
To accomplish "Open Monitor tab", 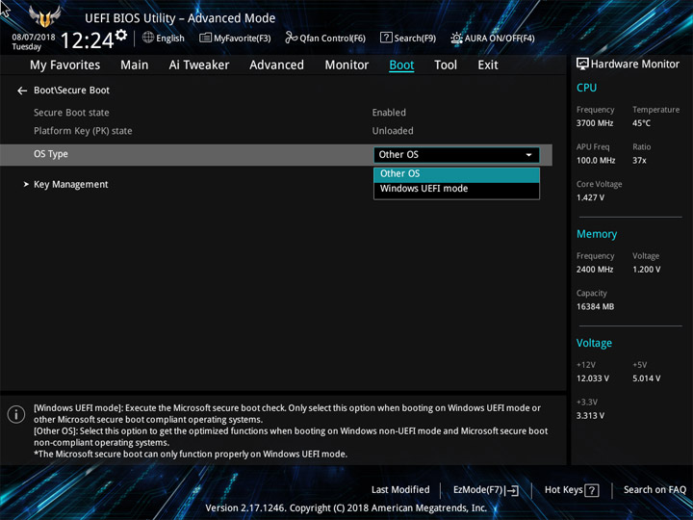I will click(346, 65).
